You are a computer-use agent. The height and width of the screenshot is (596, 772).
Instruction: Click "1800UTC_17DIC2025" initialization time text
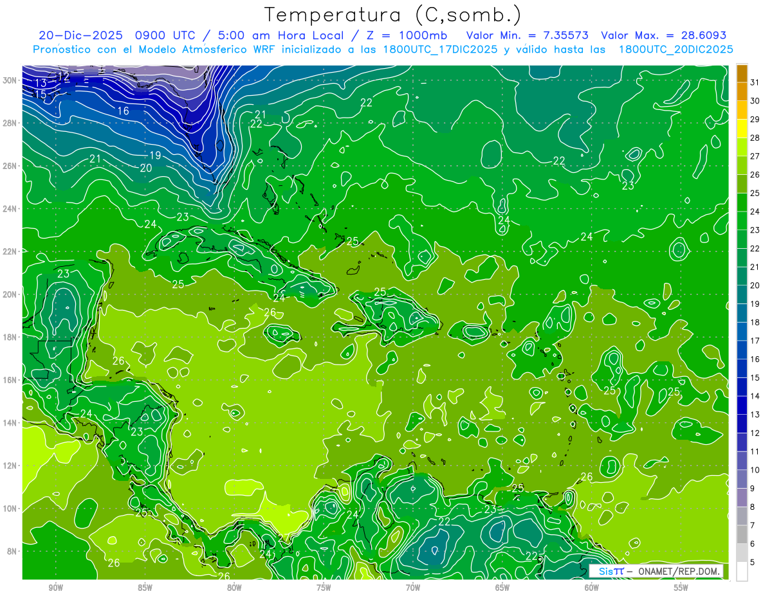439,50
